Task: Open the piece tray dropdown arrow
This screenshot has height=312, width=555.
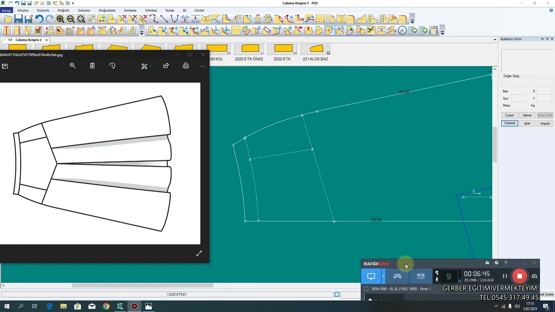Action: [x=495, y=39]
